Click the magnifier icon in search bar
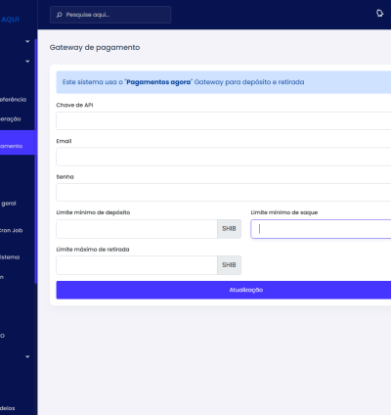391x415 pixels. (x=60, y=15)
